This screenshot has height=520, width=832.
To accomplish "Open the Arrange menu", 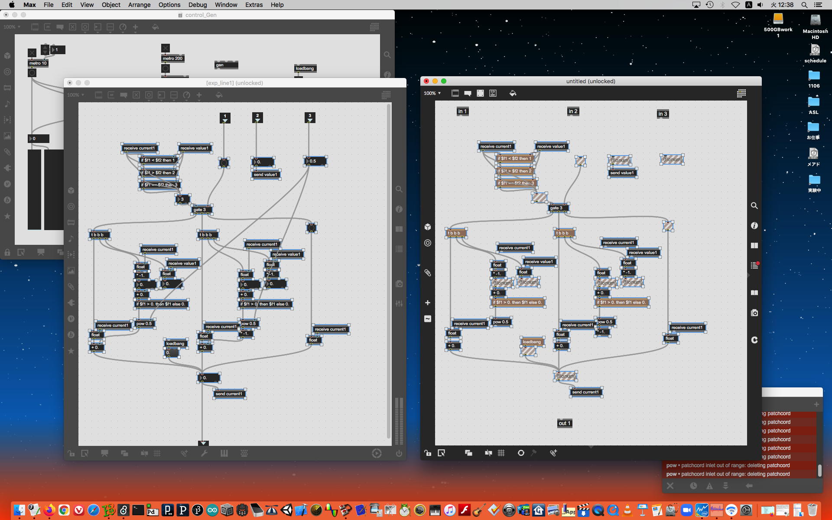I will [139, 5].
